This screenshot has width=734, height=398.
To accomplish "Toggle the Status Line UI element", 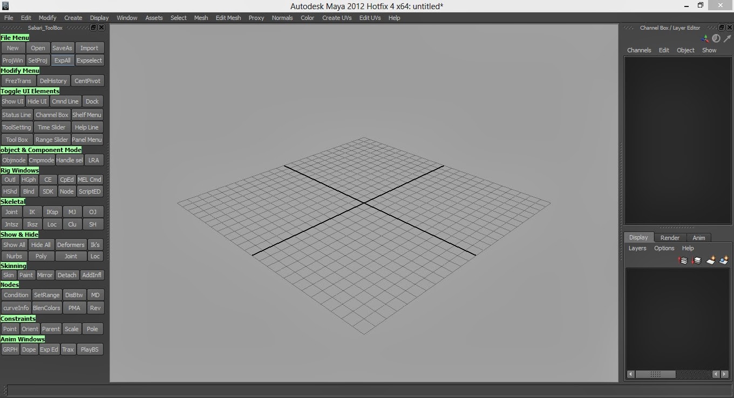I will click(17, 115).
